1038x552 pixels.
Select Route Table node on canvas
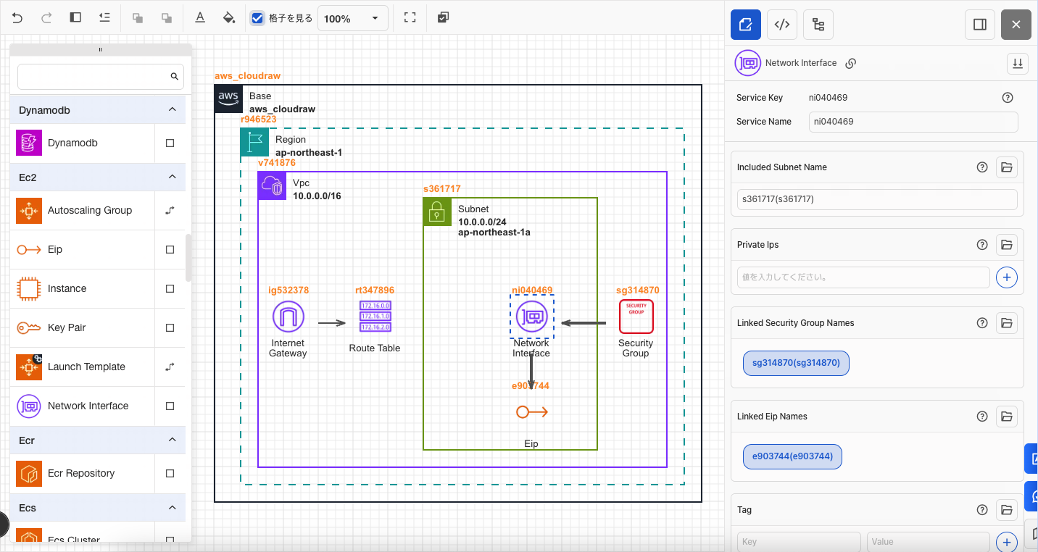click(x=375, y=317)
